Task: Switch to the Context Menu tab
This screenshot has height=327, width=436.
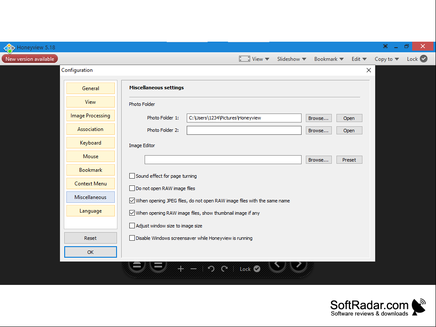Action: coord(91,184)
